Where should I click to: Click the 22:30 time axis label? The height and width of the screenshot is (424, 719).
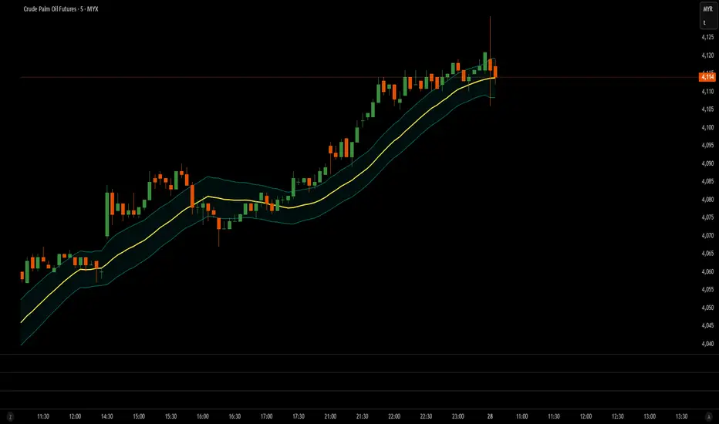(x=426, y=416)
